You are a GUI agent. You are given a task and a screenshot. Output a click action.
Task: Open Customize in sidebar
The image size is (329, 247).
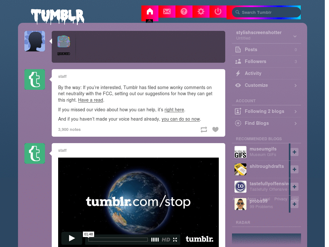click(266, 85)
